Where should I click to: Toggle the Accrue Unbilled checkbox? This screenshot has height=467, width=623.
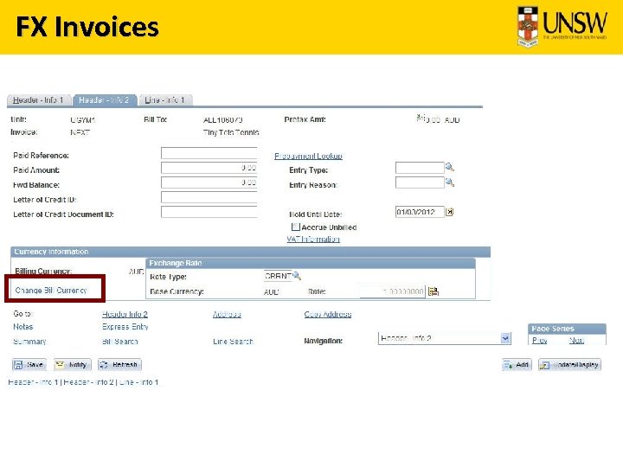295,227
